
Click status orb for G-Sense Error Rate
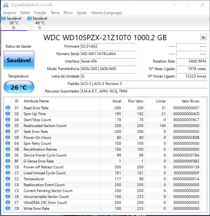point(8,161)
